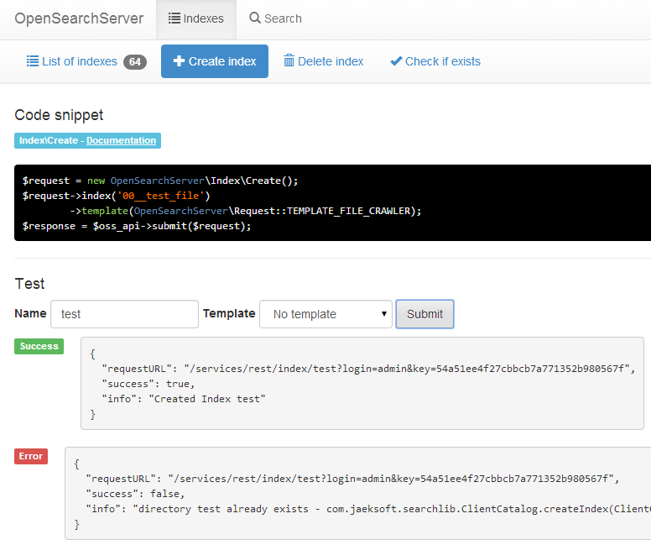Click the requestURL line in the success response

point(368,369)
